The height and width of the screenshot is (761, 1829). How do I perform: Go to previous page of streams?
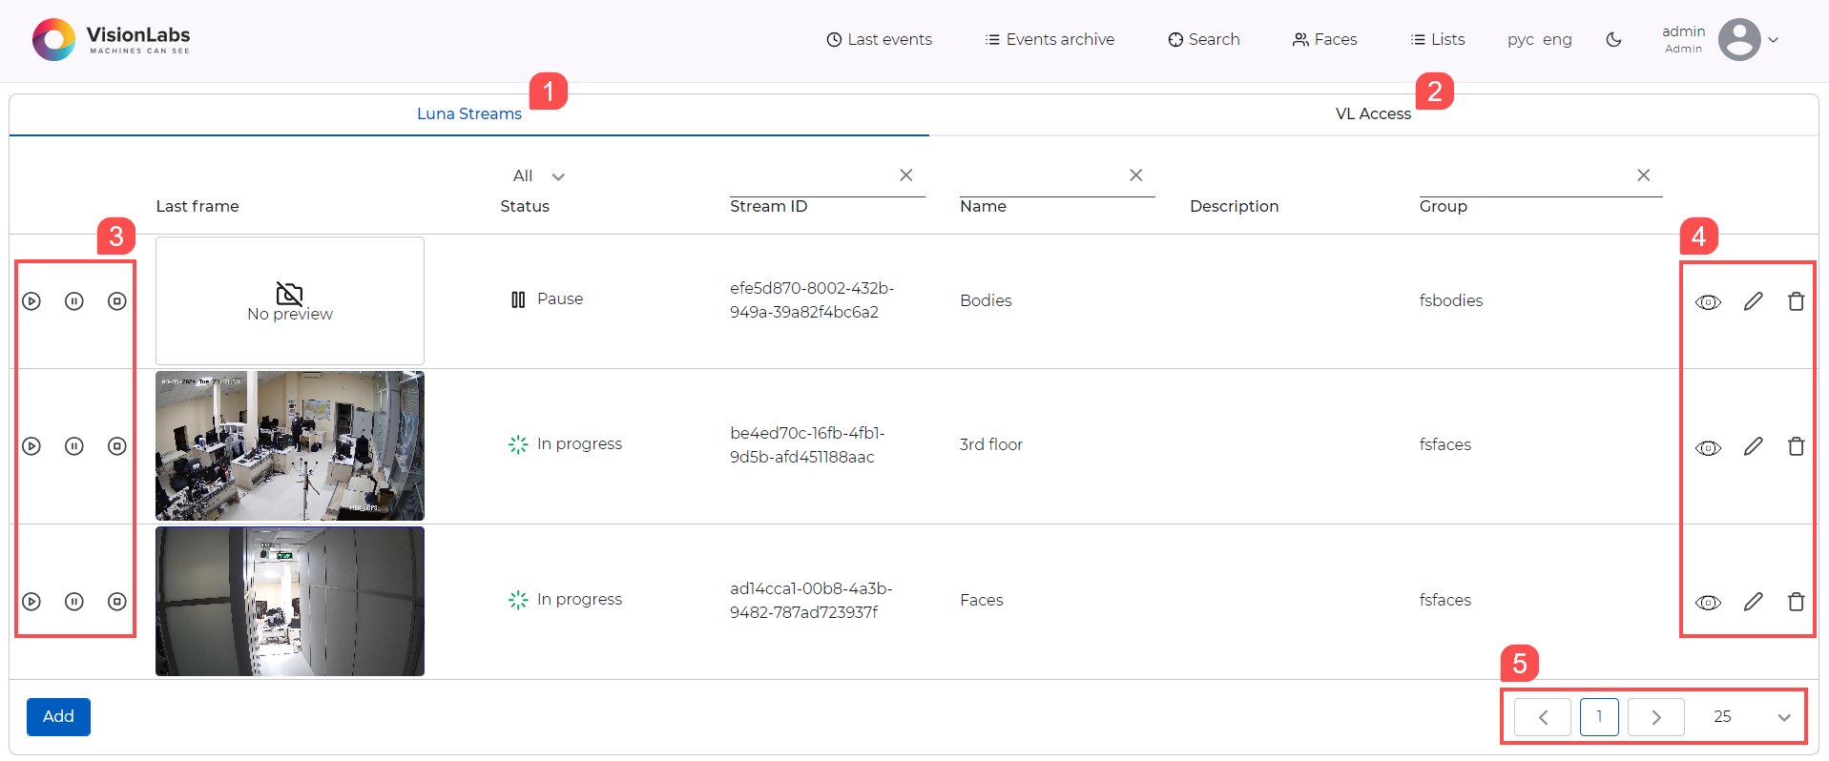coord(1543,717)
